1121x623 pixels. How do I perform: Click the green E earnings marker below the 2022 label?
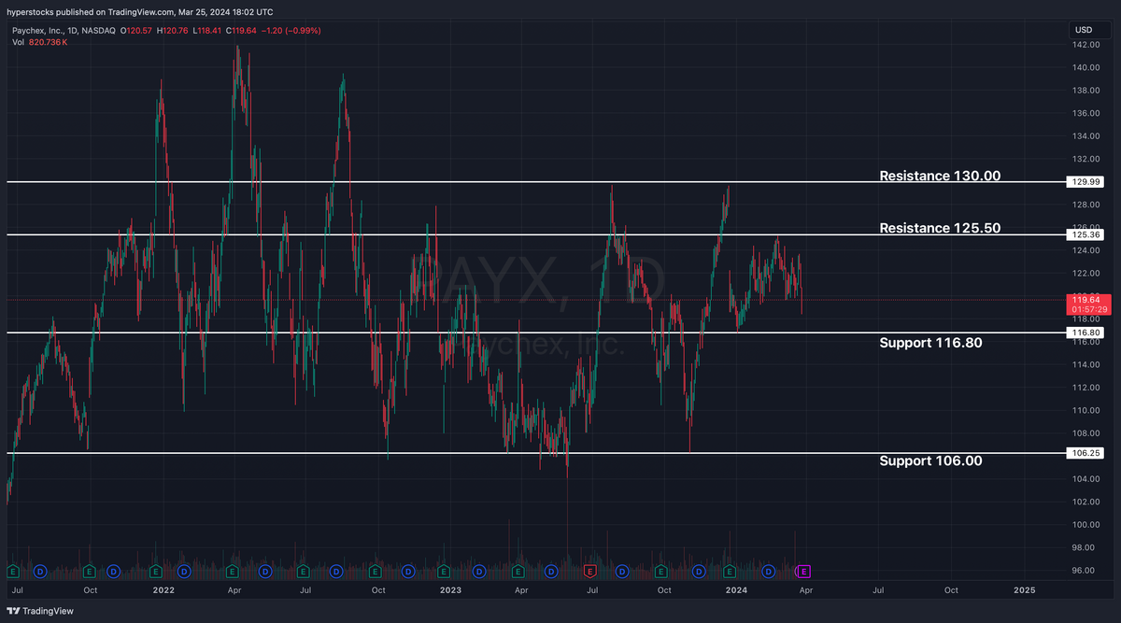coord(155,572)
